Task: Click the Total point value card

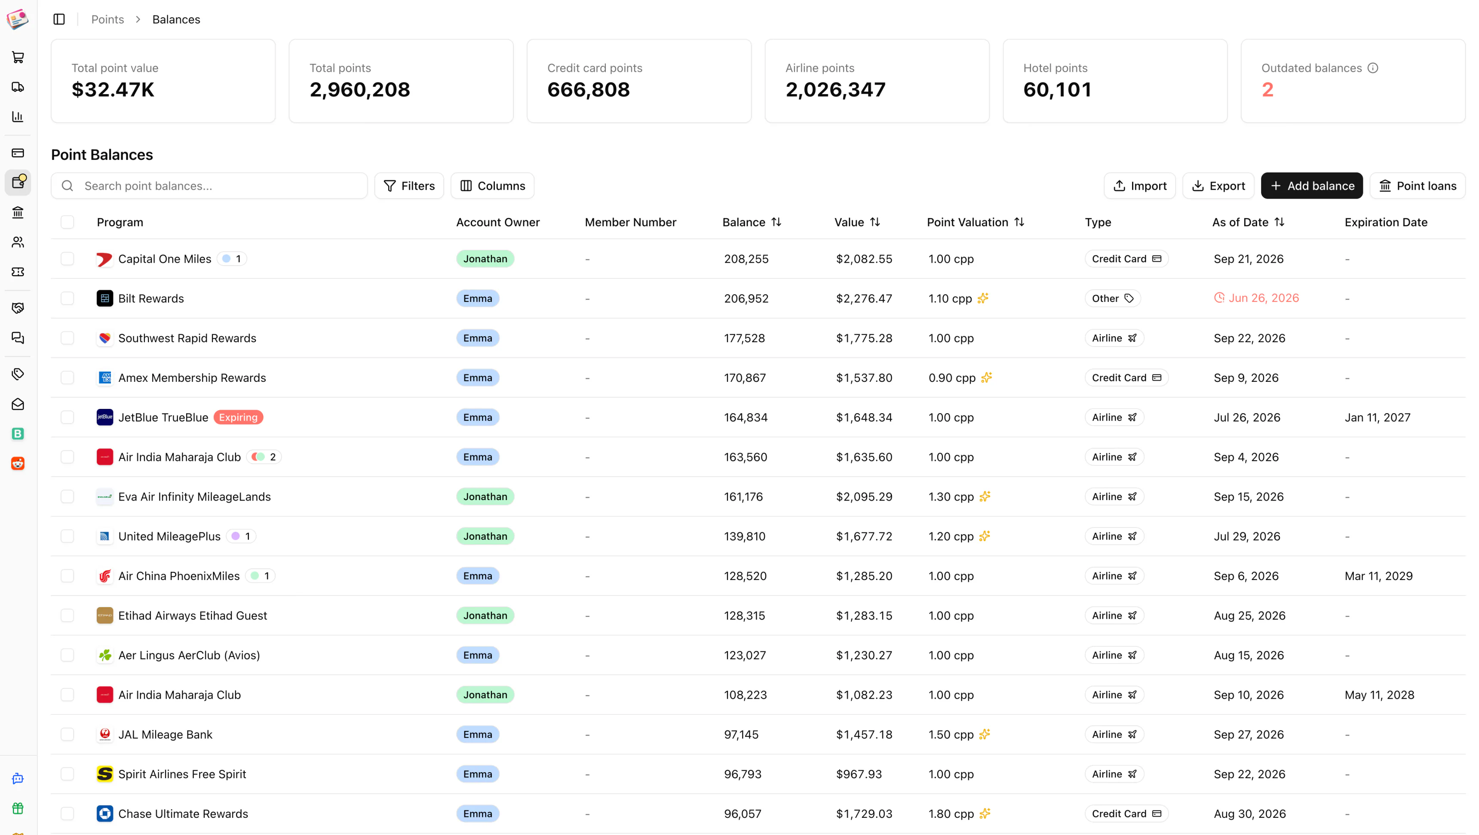Action: coord(163,81)
